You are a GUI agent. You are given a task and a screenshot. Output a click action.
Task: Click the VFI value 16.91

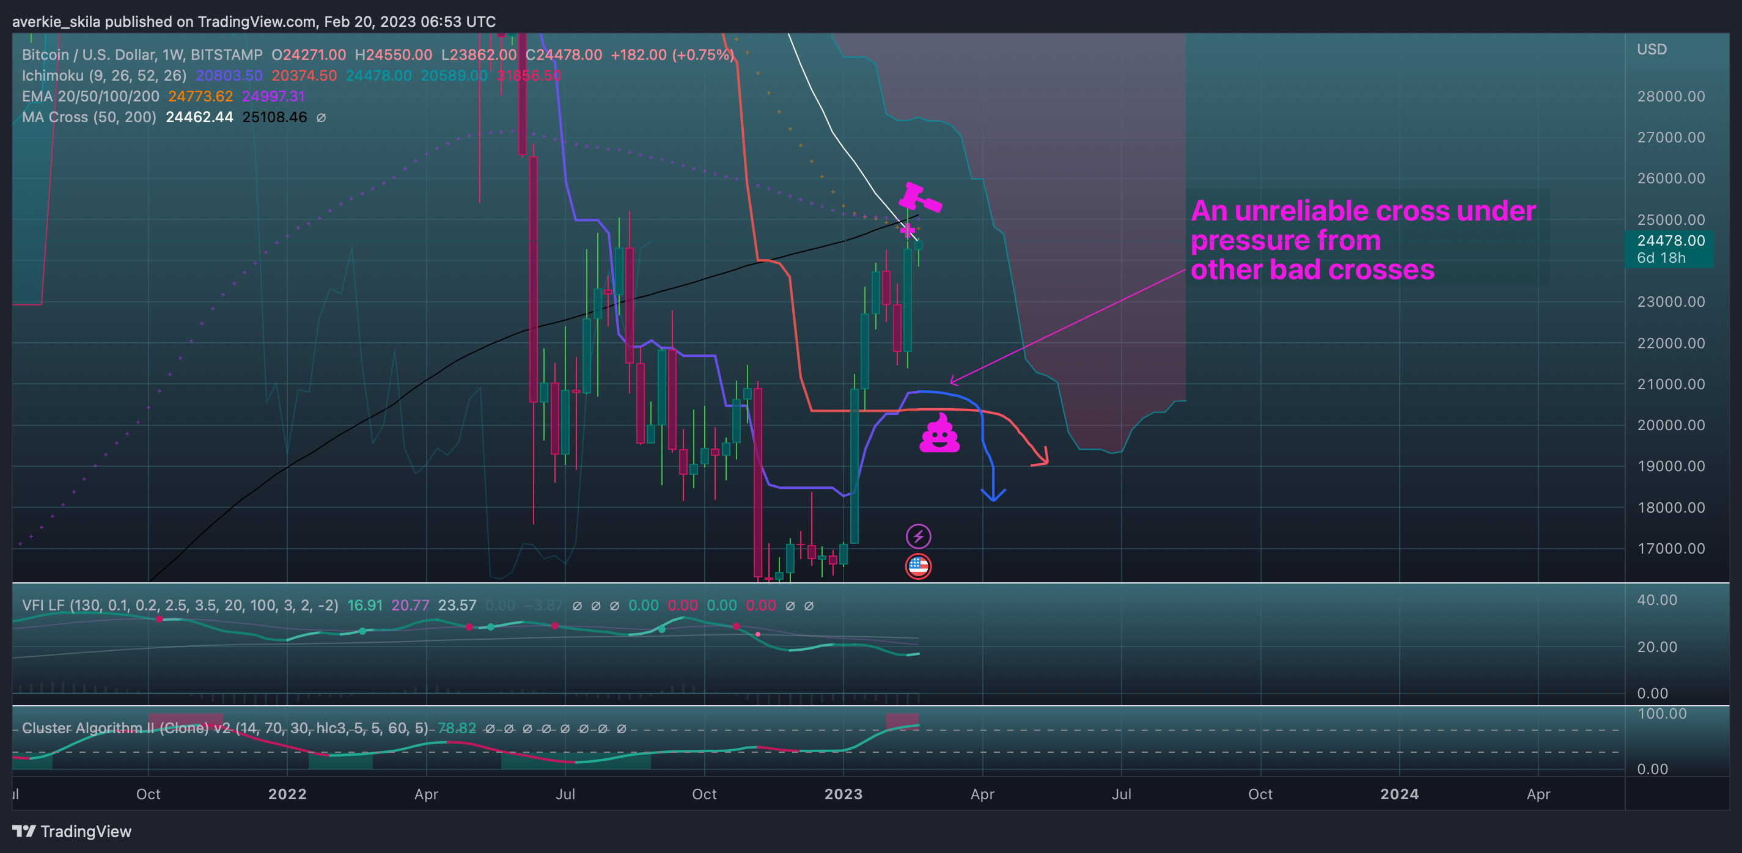click(365, 606)
